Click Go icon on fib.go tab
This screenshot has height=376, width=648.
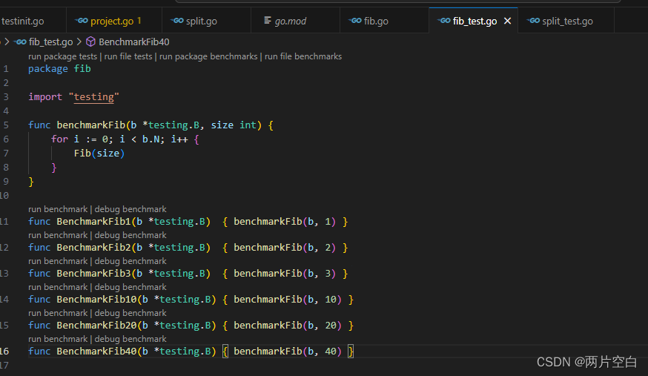355,21
